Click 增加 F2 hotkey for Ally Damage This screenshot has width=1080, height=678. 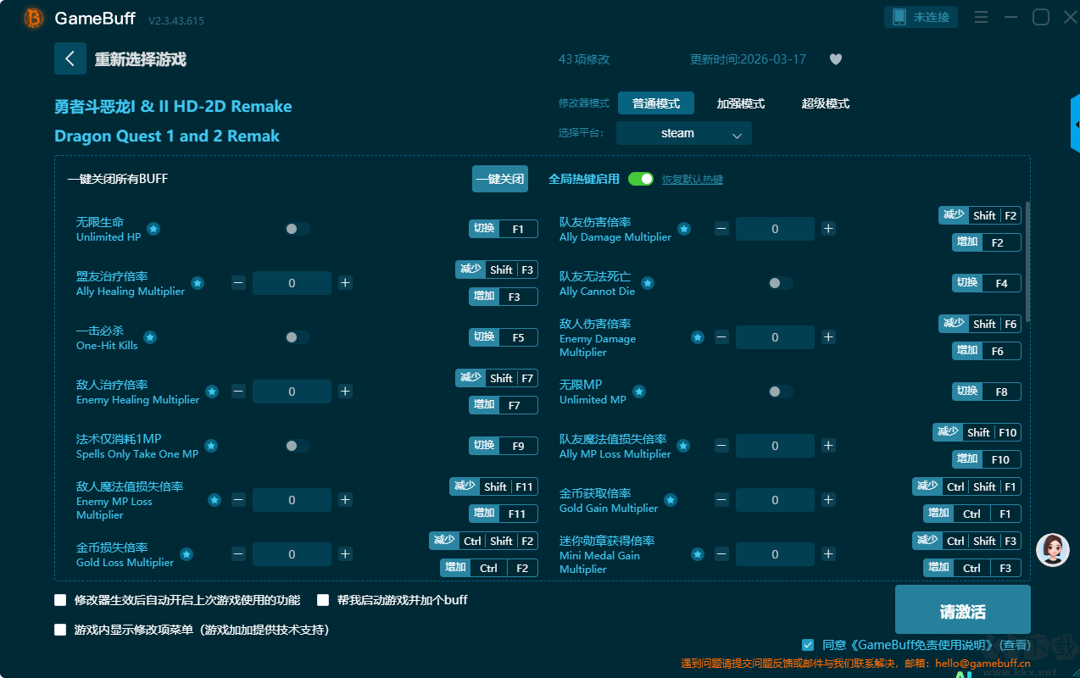pos(987,242)
